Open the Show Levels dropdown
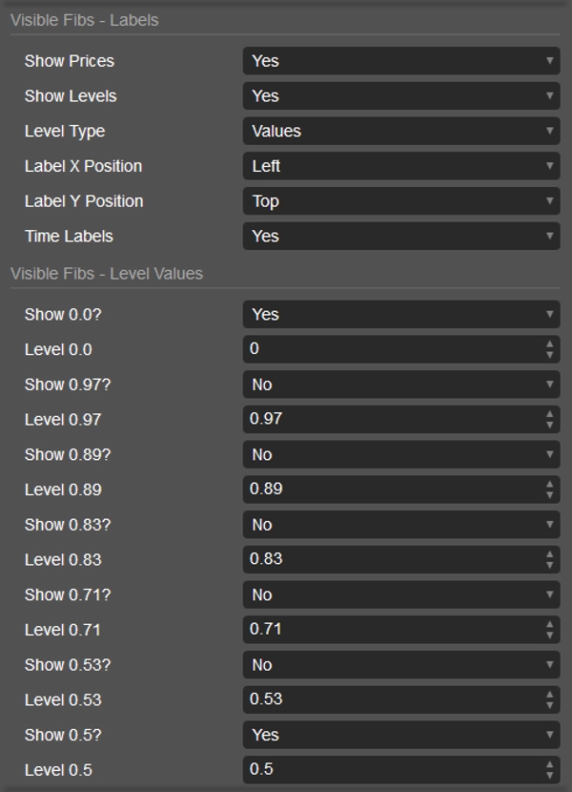The width and height of the screenshot is (572, 792). coord(400,96)
